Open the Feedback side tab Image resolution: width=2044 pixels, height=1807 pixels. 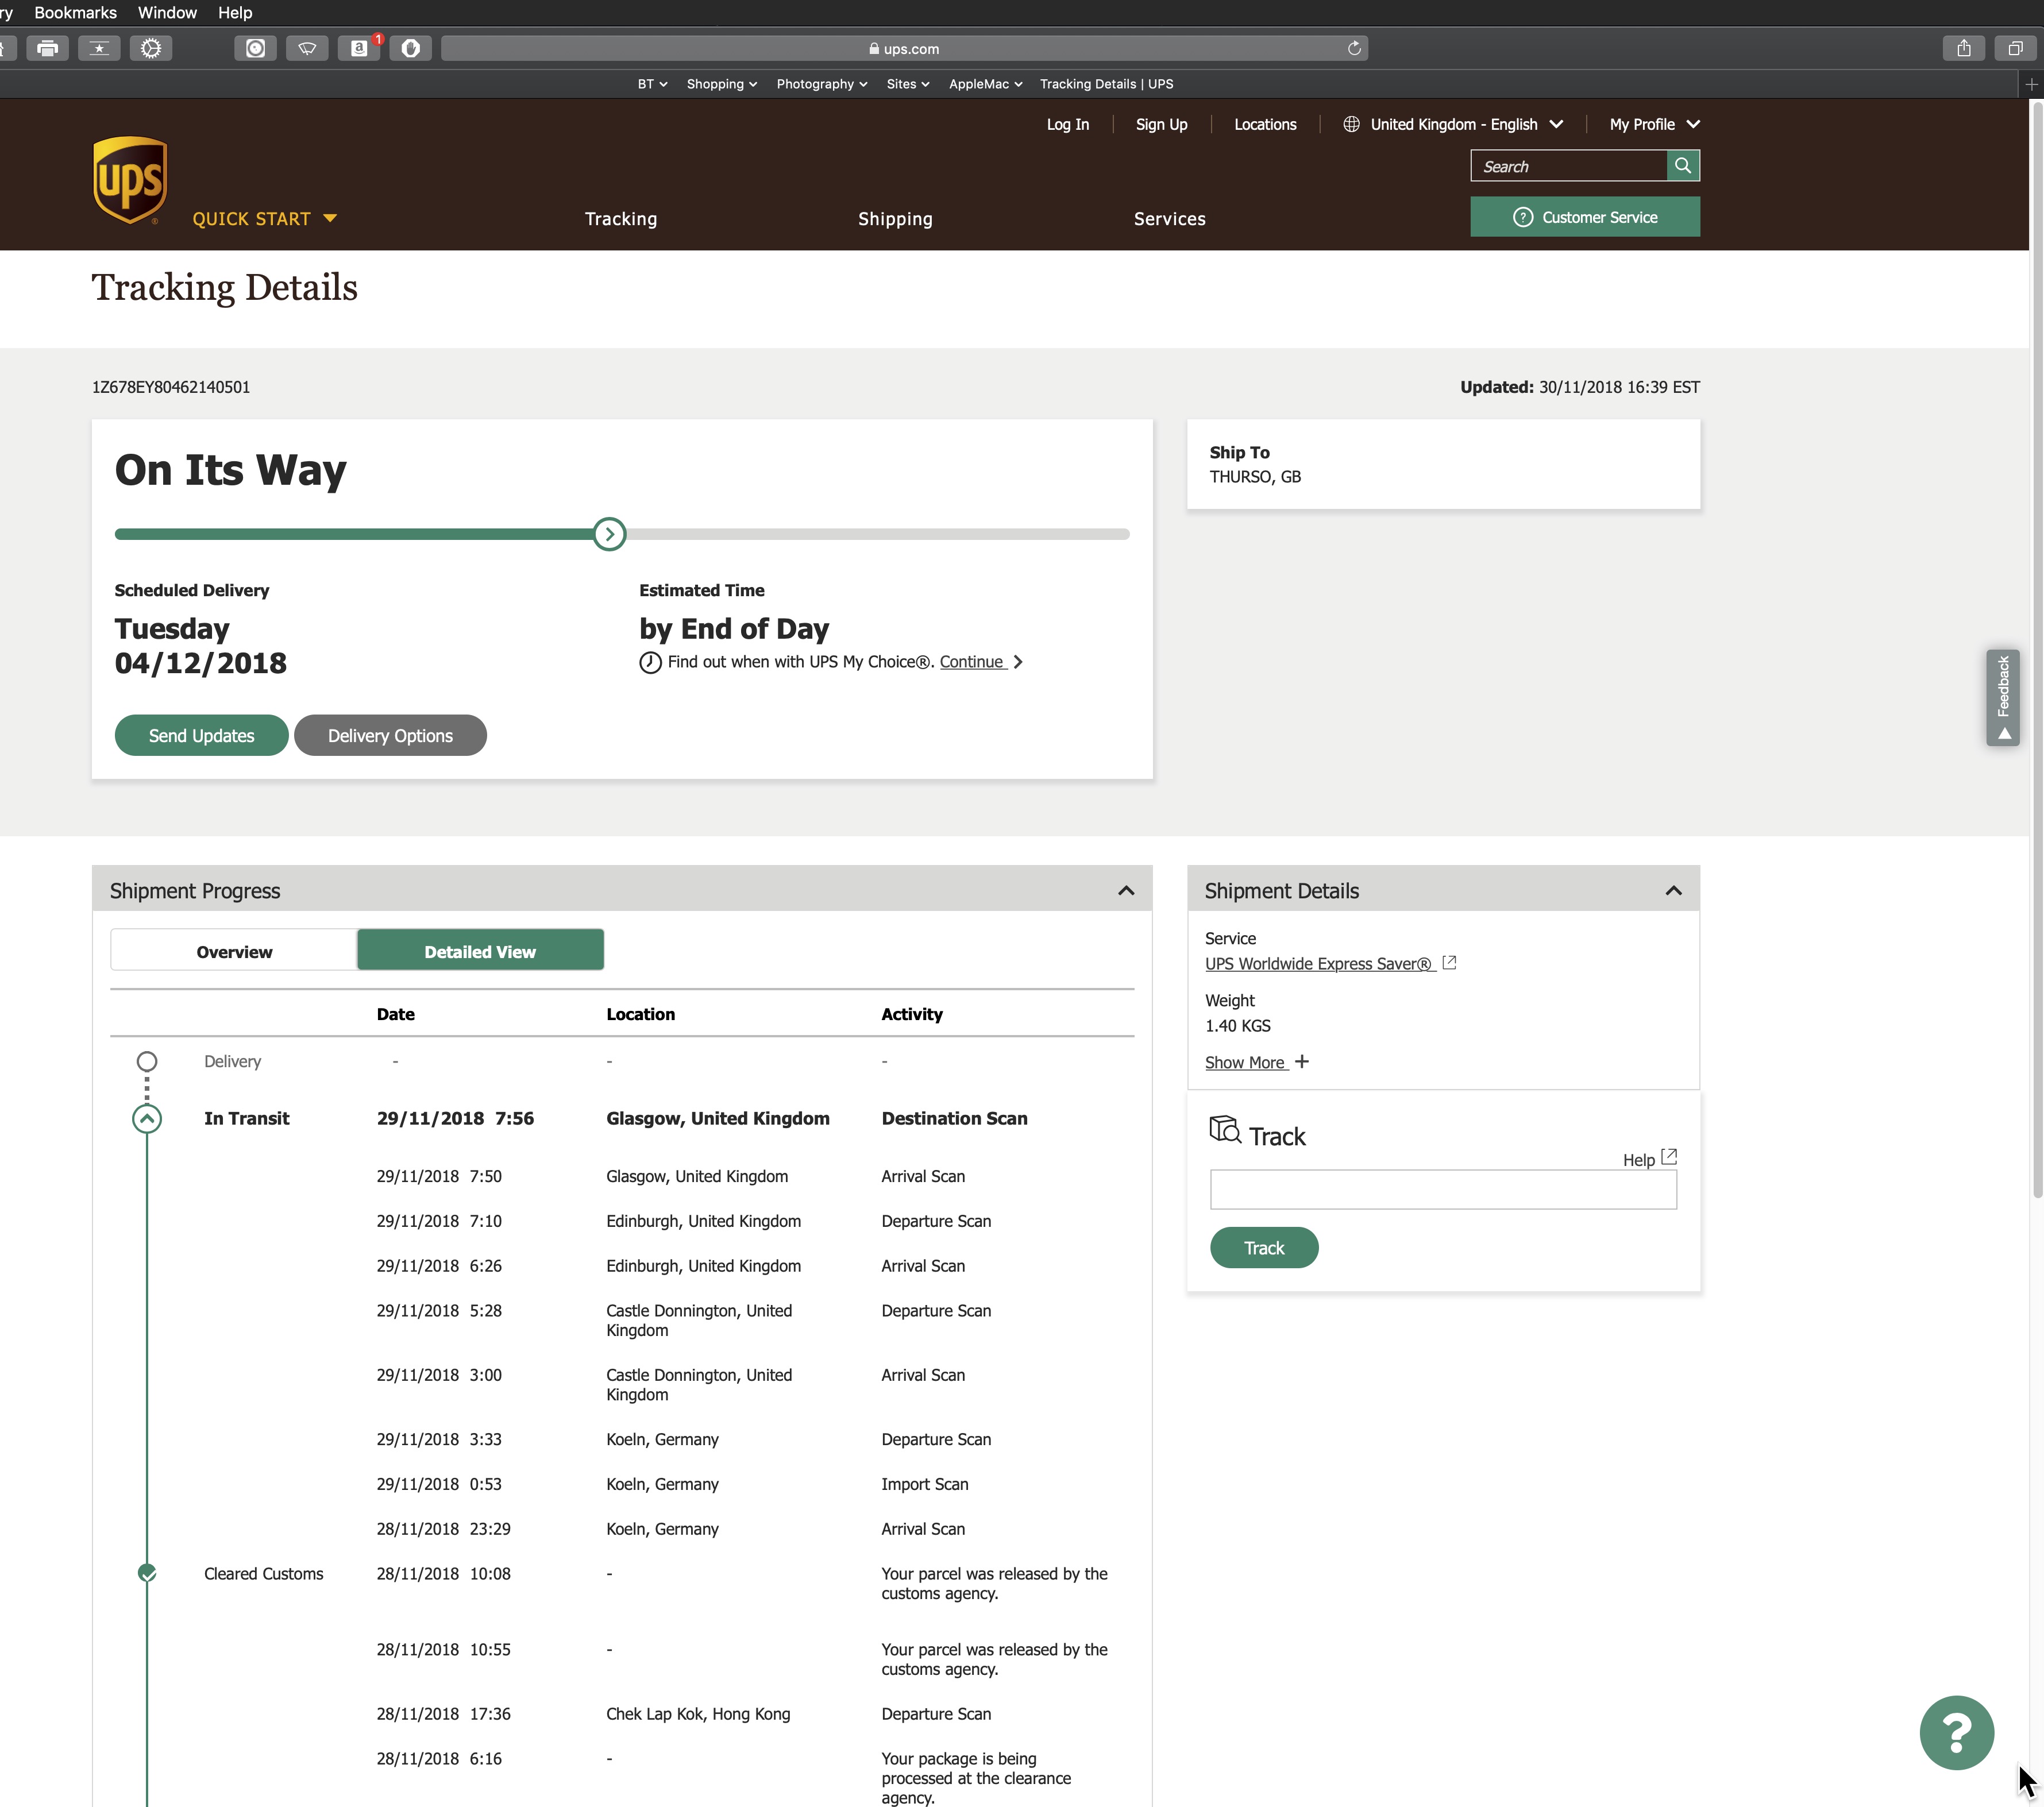[x=2002, y=698]
